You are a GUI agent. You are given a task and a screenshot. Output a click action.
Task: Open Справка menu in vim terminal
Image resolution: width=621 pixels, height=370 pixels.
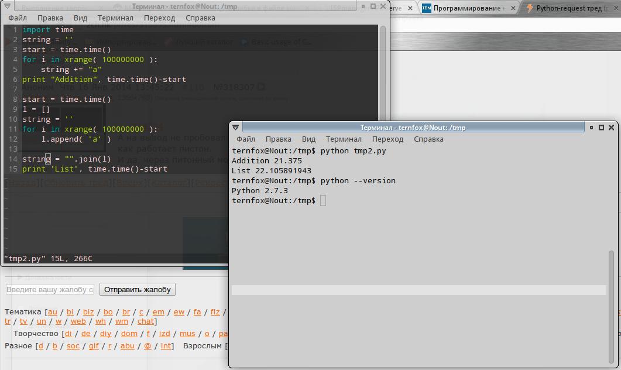point(200,18)
